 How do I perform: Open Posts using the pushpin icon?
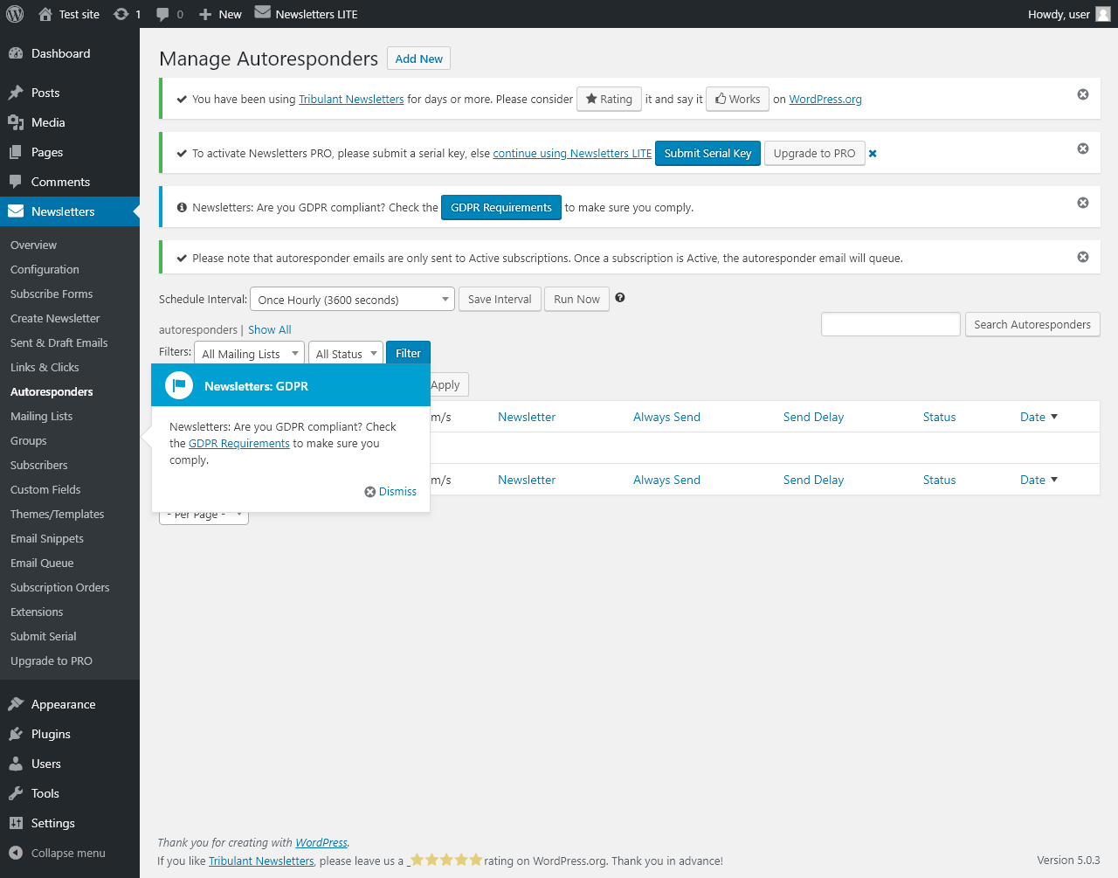coord(16,93)
